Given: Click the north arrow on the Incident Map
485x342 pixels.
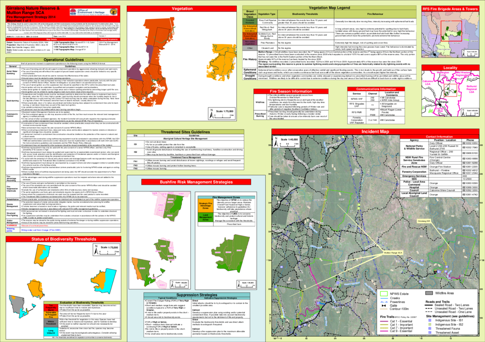Looking at the screenshot, I should click(x=276, y=142).
